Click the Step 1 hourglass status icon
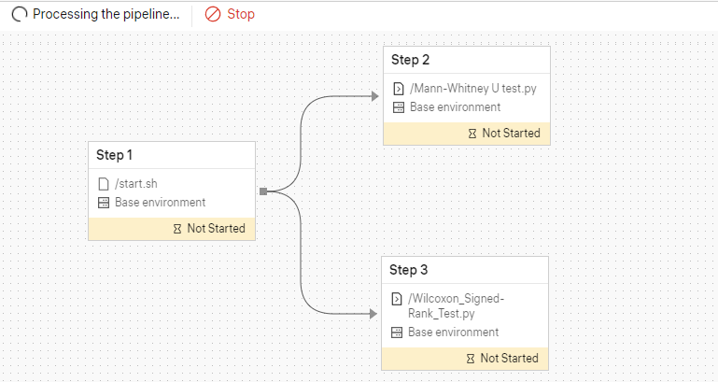 pos(177,228)
